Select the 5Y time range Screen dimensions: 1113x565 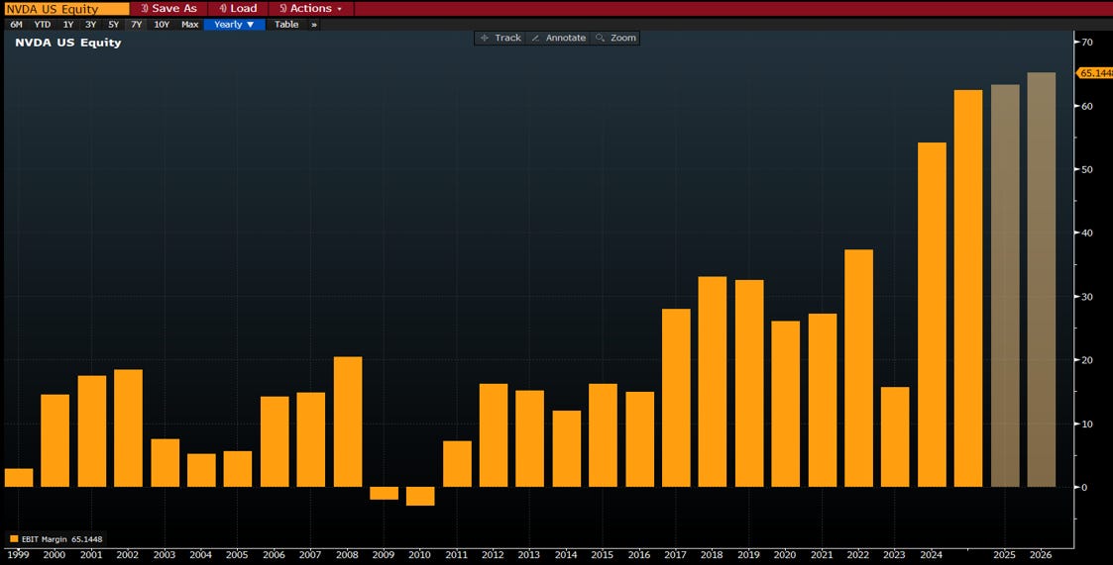(x=114, y=24)
